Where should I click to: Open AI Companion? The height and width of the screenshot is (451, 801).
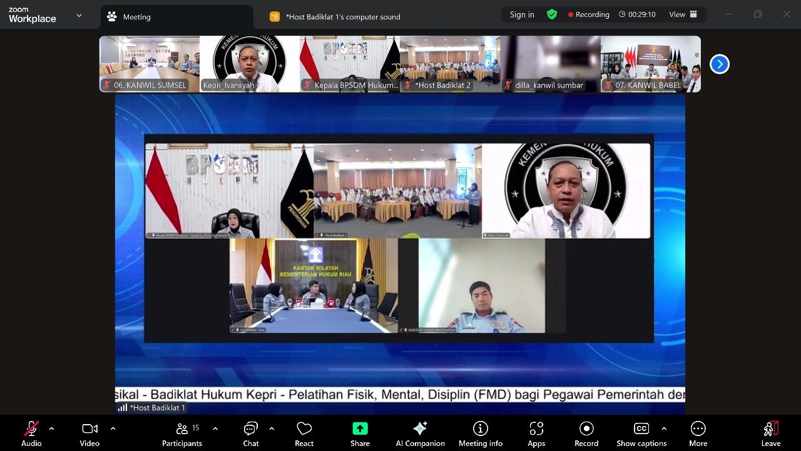click(x=420, y=434)
